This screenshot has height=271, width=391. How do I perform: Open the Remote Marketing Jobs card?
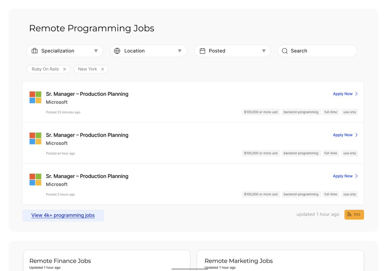coord(280,261)
